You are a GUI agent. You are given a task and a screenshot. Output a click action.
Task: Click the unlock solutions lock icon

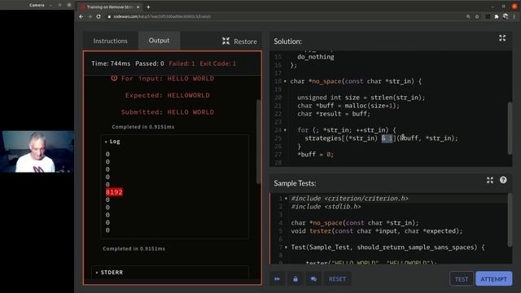point(296,278)
